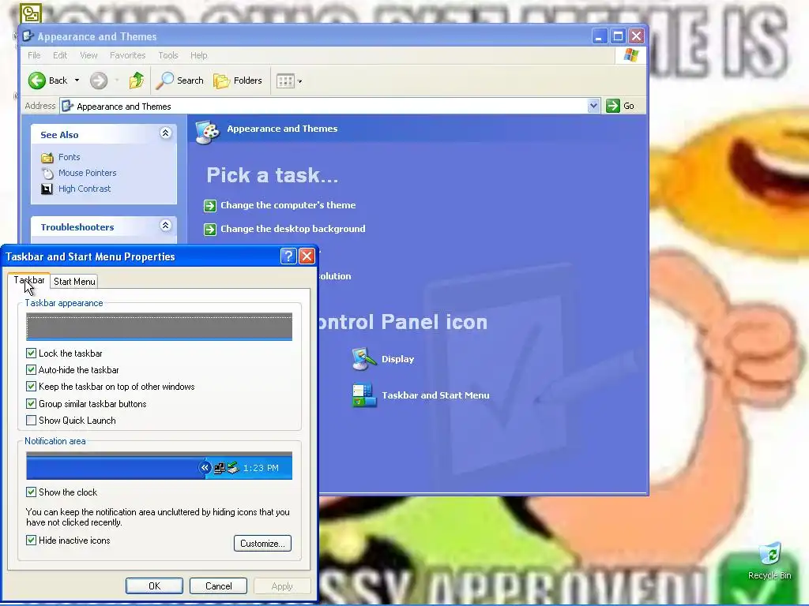
Task: Open the address bar dropdown arrow
Action: 593,106
